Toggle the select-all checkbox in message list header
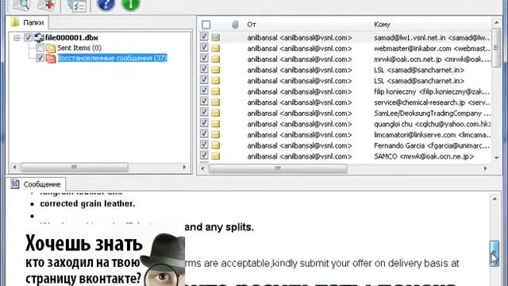 point(206,25)
